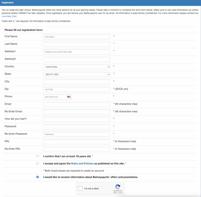Open the Country dropdown showing United States
This screenshot has height=197, width=201.
tap(77, 67)
